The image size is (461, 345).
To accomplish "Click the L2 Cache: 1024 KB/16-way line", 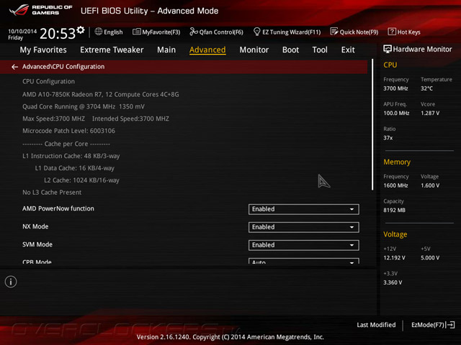I will pos(81,180).
